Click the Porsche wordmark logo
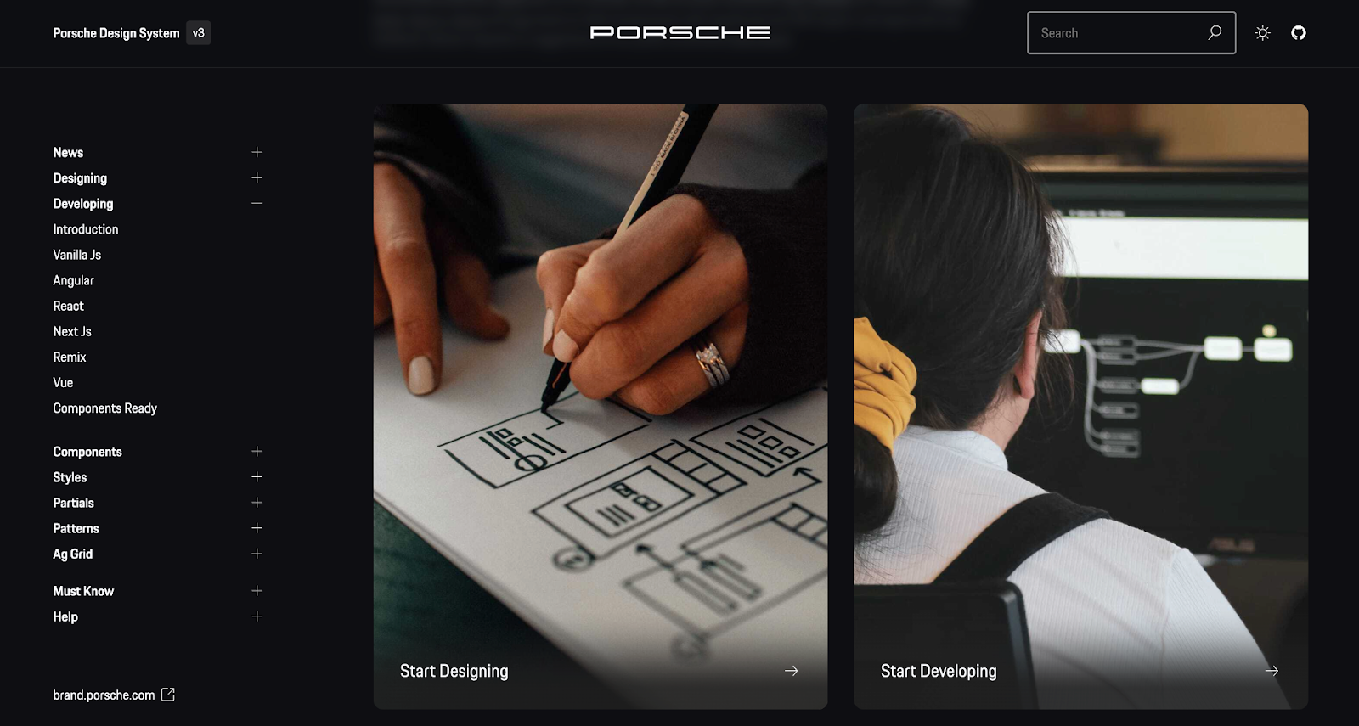 tap(680, 32)
